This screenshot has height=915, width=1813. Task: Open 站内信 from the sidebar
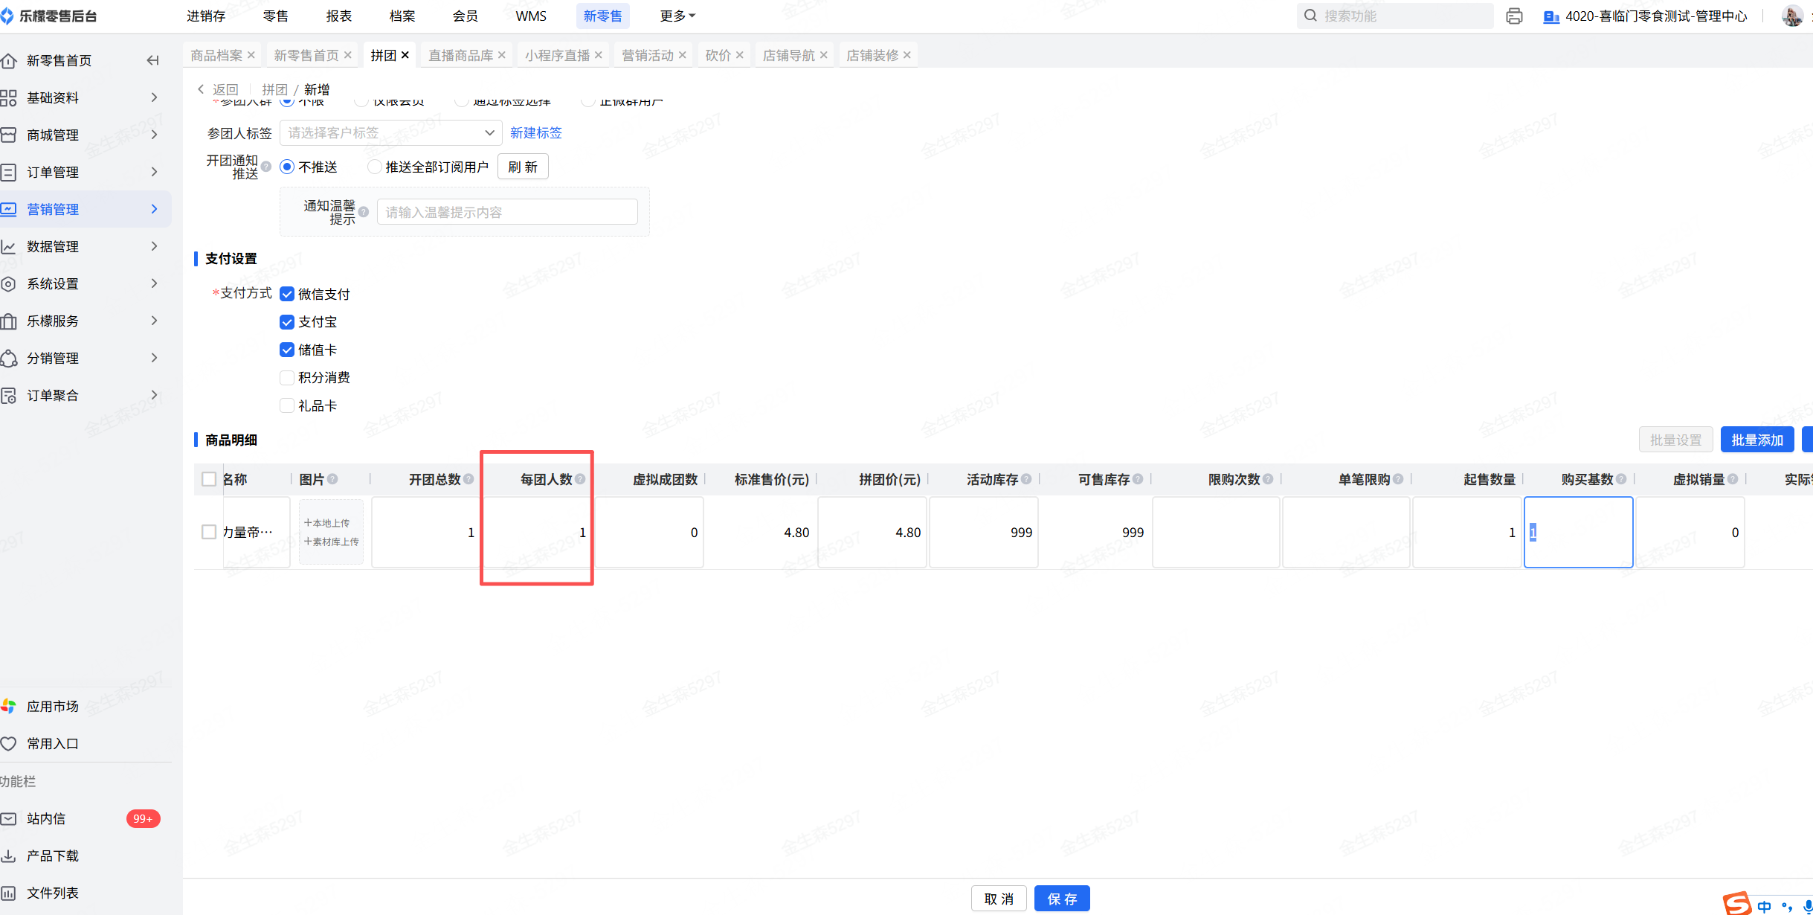46,818
